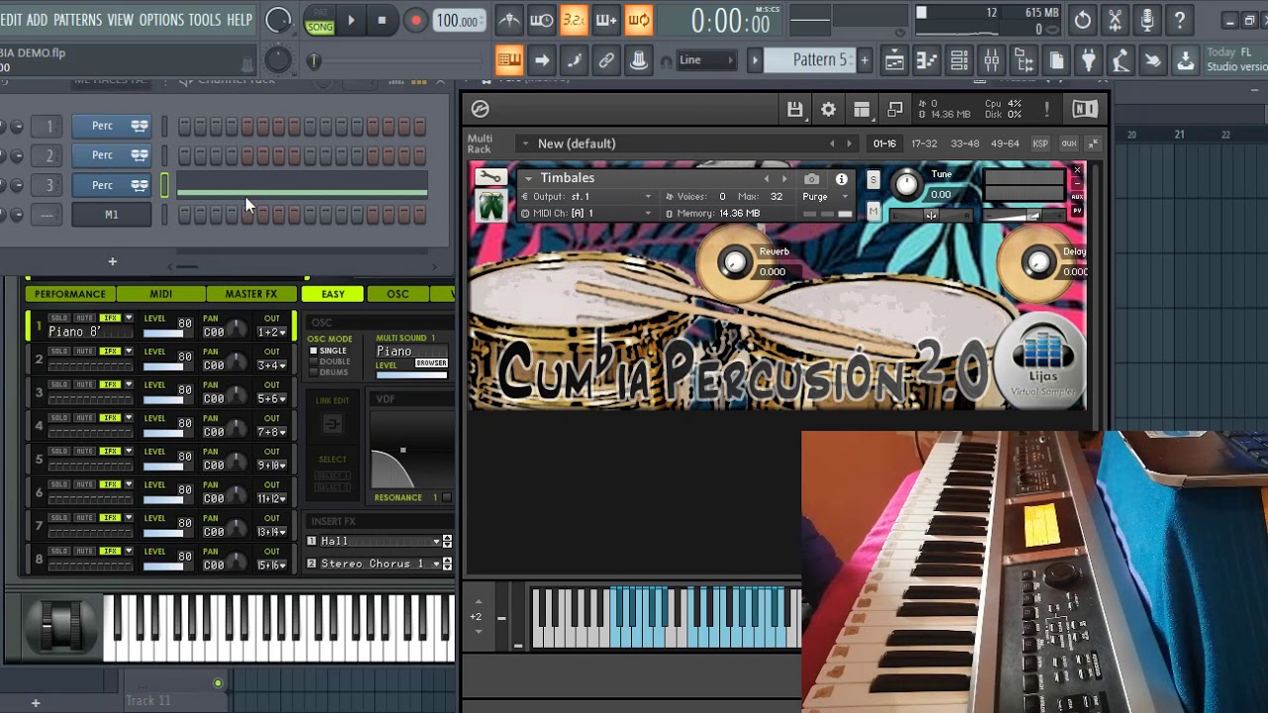Open the Timbales instrument name dropdown arrow
The height and width of the screenshot is (713, 1268).
528,178
